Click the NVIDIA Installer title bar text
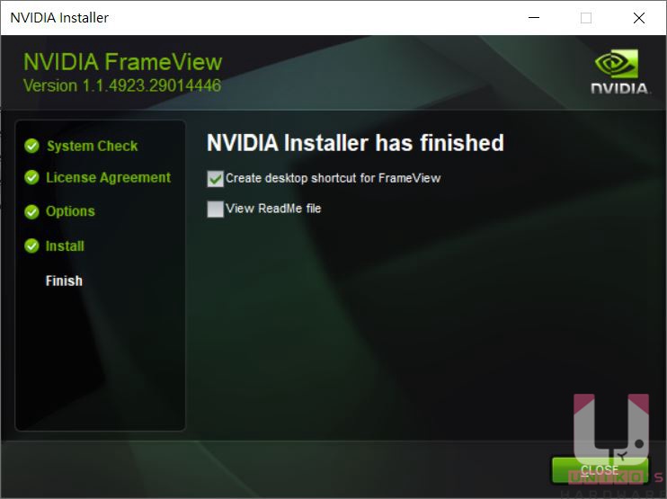This screenshot has height=499, width=667. [59, 18]
